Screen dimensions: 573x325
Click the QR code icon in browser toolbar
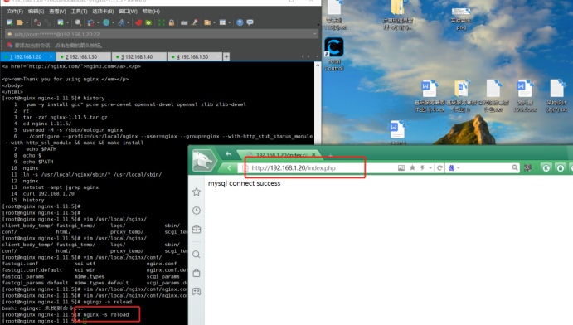coord(527,168)
